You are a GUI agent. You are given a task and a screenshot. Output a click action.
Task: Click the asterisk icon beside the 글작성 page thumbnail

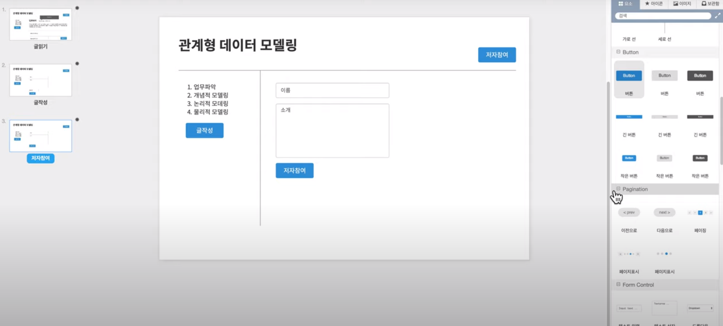click(77, 64)
